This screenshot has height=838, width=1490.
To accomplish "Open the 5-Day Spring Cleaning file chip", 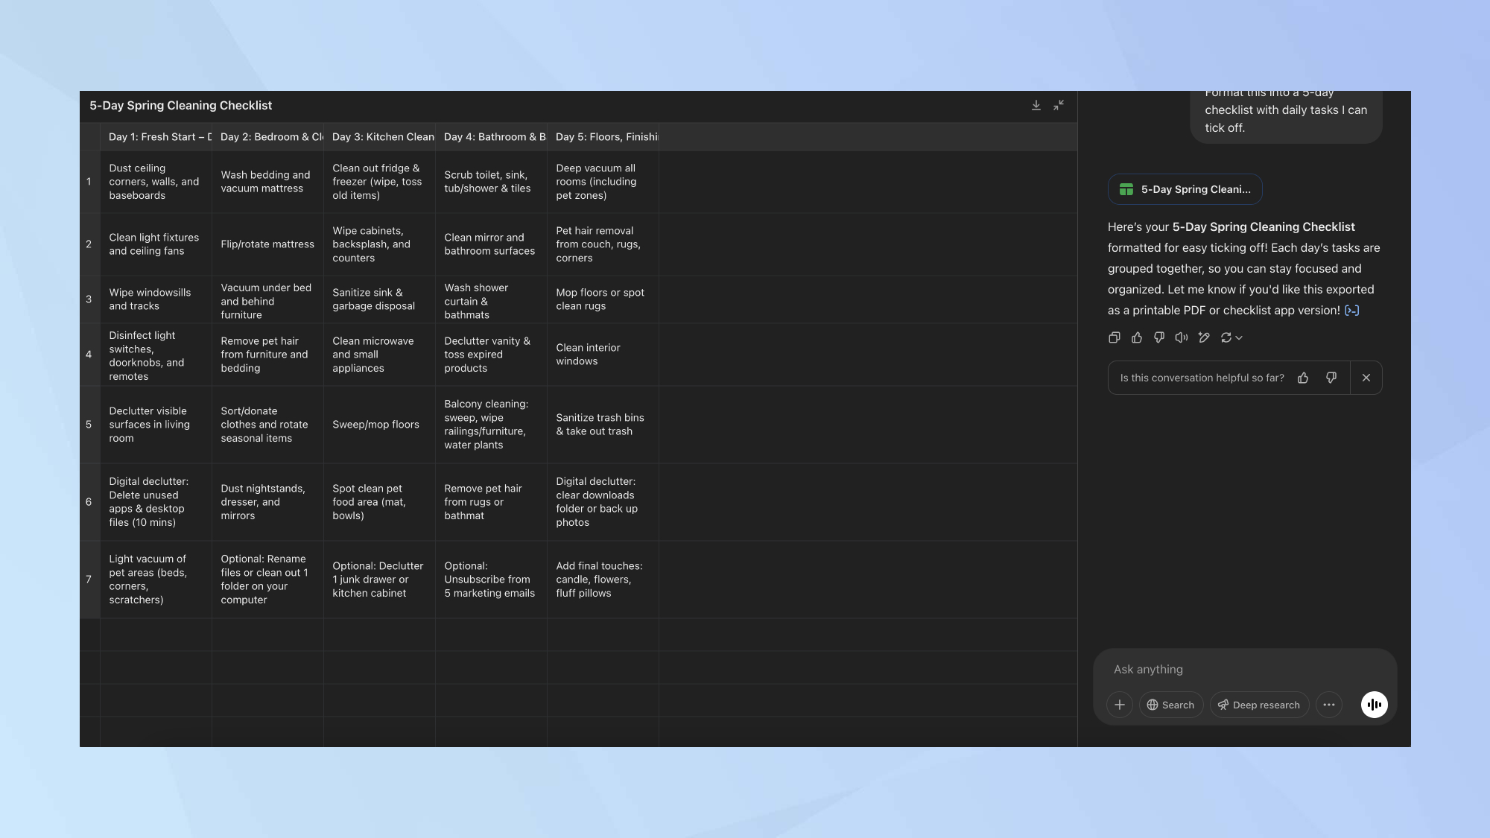I will [1185, 189].
